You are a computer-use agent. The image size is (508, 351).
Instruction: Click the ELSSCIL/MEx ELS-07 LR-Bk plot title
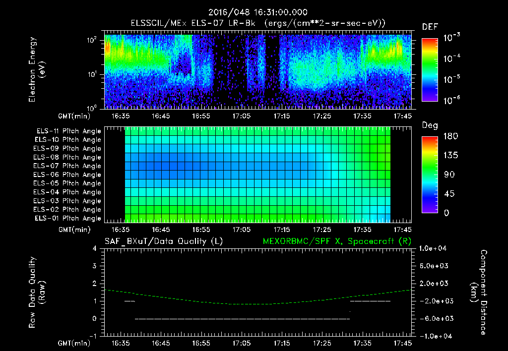pos(193,23)
